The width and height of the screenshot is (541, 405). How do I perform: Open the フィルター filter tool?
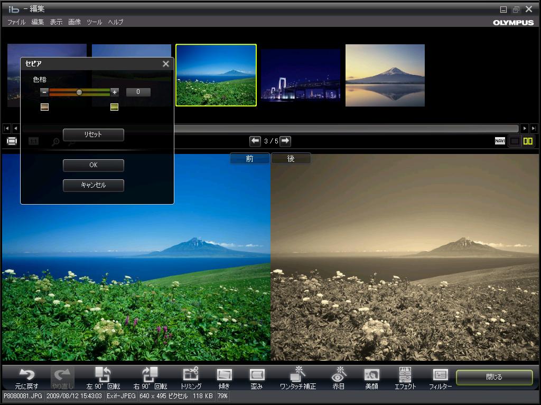(440, 378)
